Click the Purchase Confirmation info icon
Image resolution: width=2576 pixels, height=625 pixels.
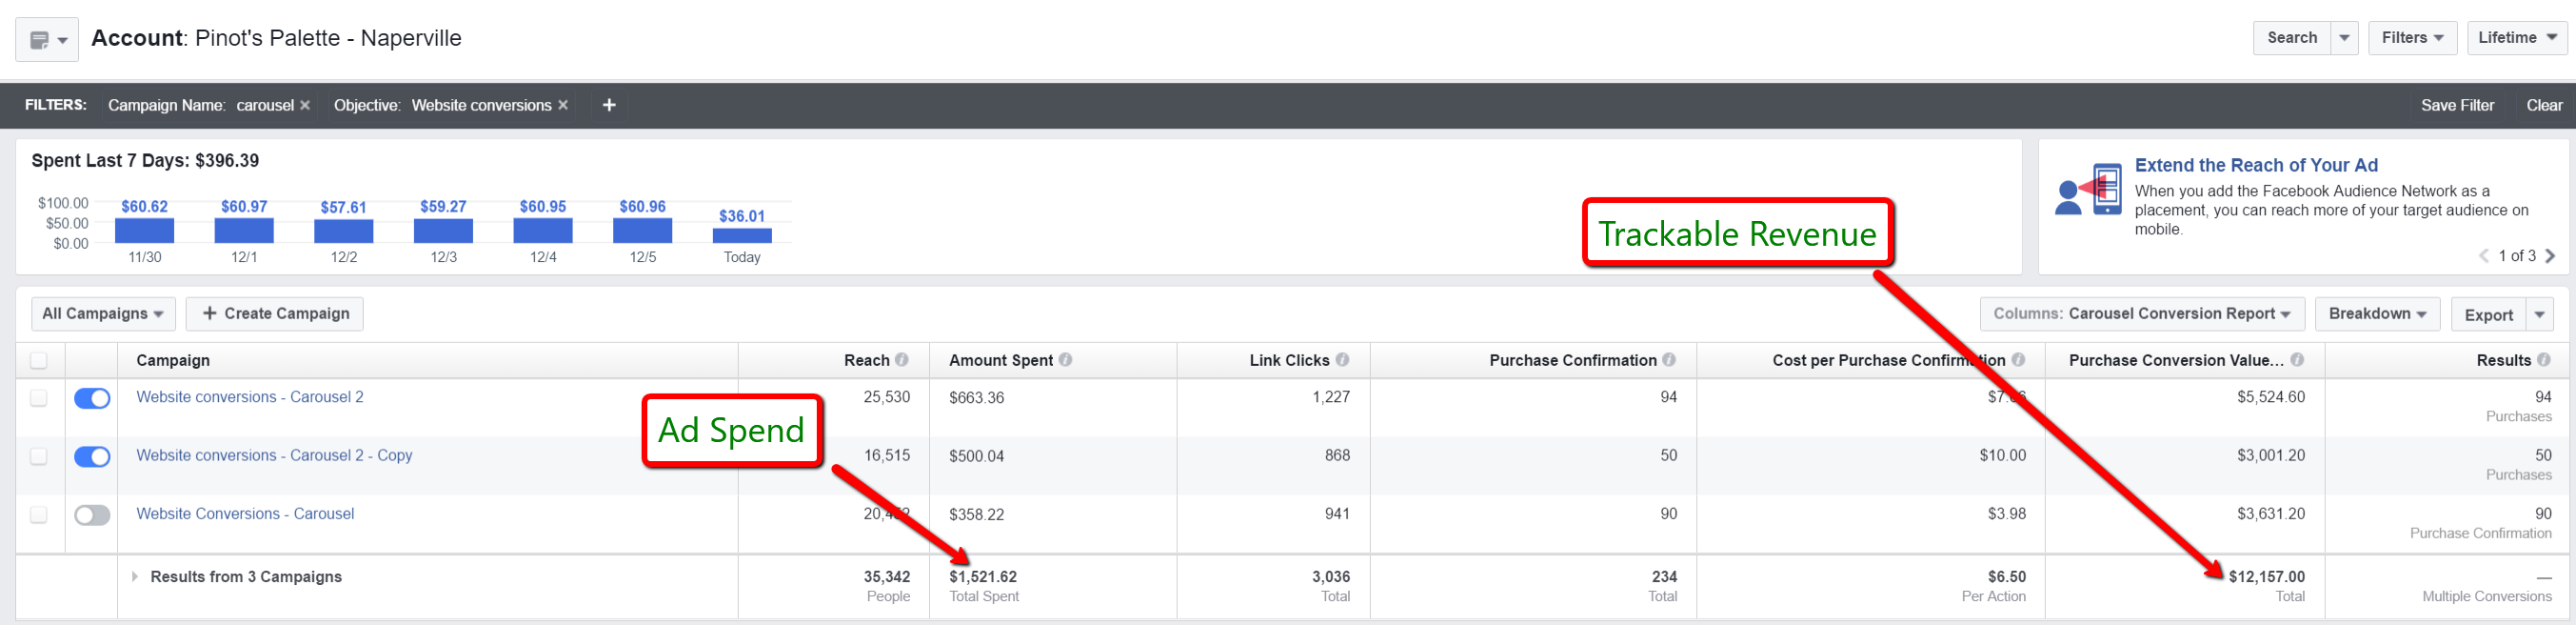coord(1669,359)
